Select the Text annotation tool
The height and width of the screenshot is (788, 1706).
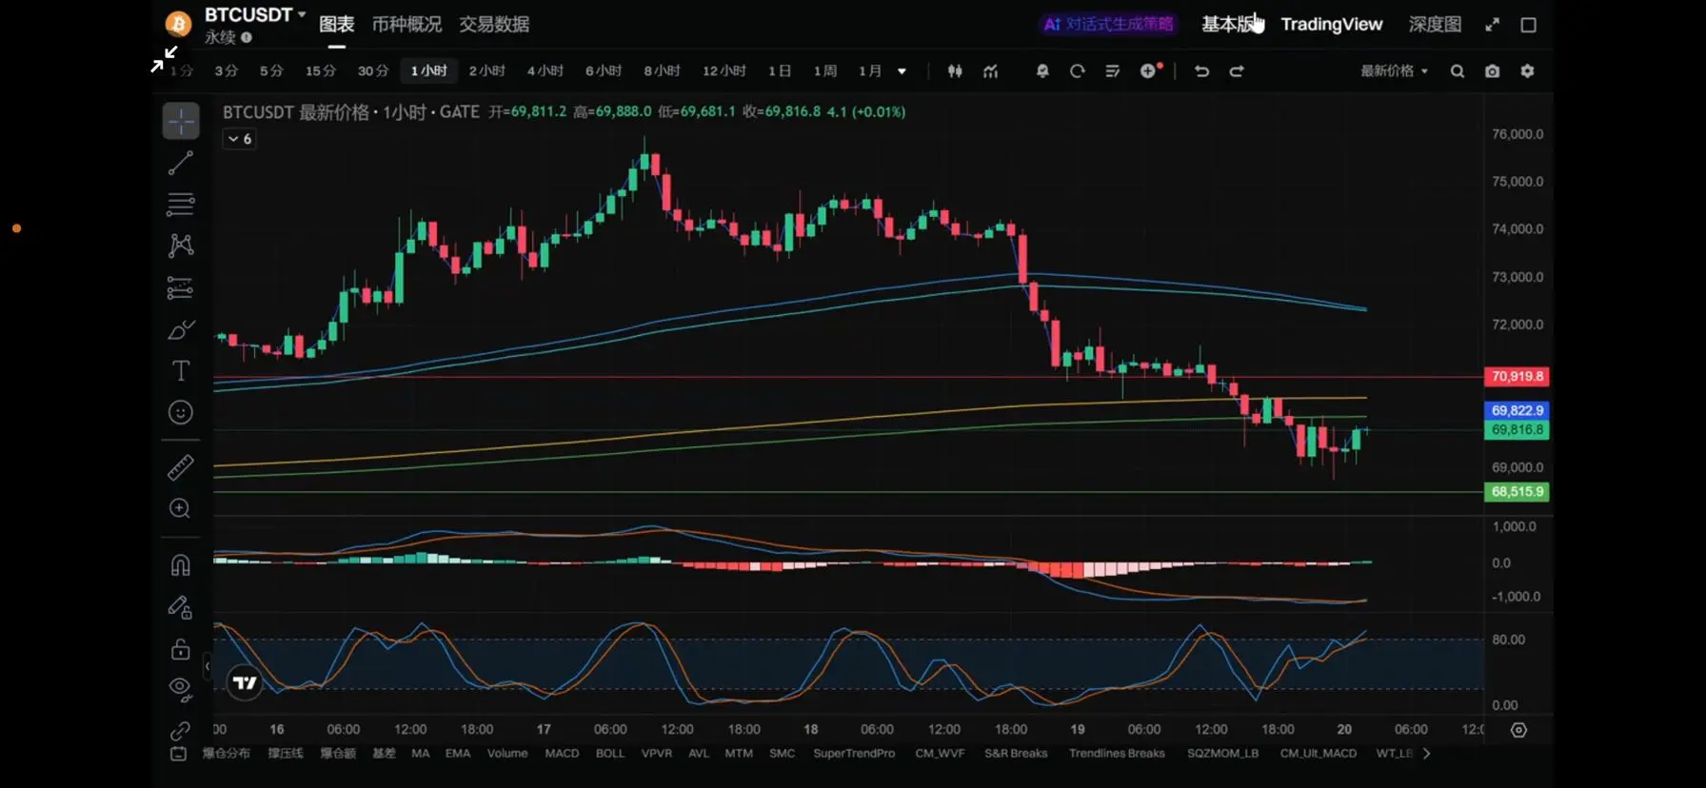pos(181,370)
